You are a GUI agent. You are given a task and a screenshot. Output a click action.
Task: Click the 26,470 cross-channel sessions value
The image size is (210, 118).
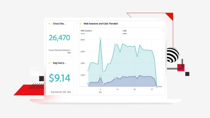click(x=59, y=38)
